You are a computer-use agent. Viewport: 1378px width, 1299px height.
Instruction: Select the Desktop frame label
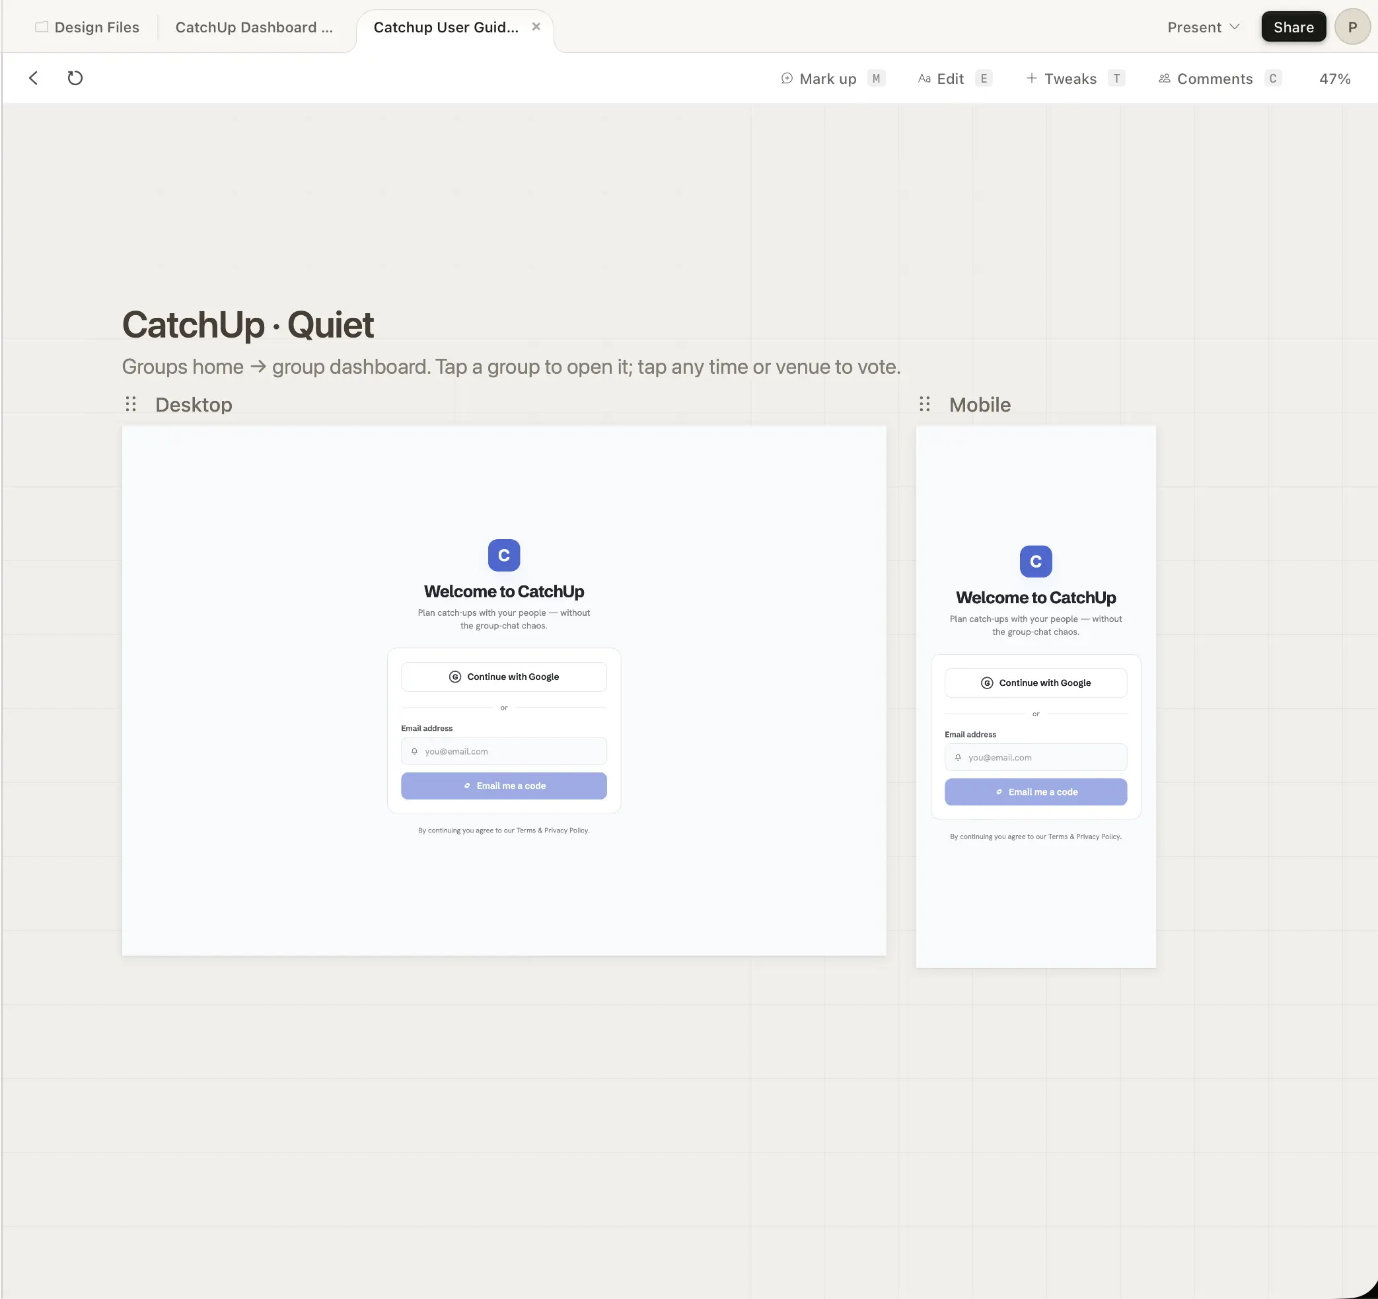[194, 405]
